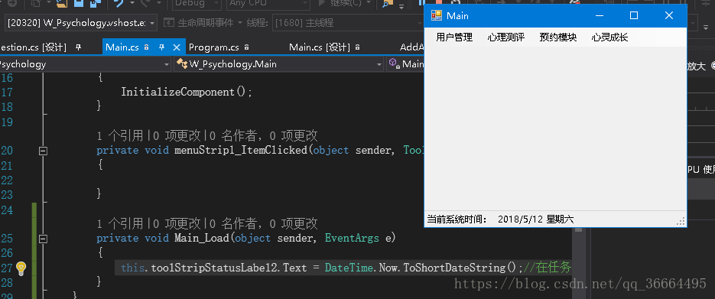Click InitializeComponent(); on line 17
This screenshot has width=715, height=299.
click(x=187, y=92)
